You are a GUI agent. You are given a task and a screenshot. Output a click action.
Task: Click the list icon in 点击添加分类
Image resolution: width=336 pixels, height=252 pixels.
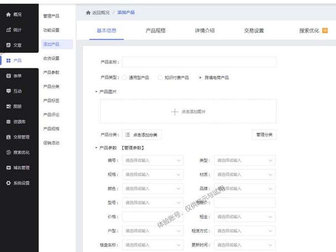[x=128, y=134]
